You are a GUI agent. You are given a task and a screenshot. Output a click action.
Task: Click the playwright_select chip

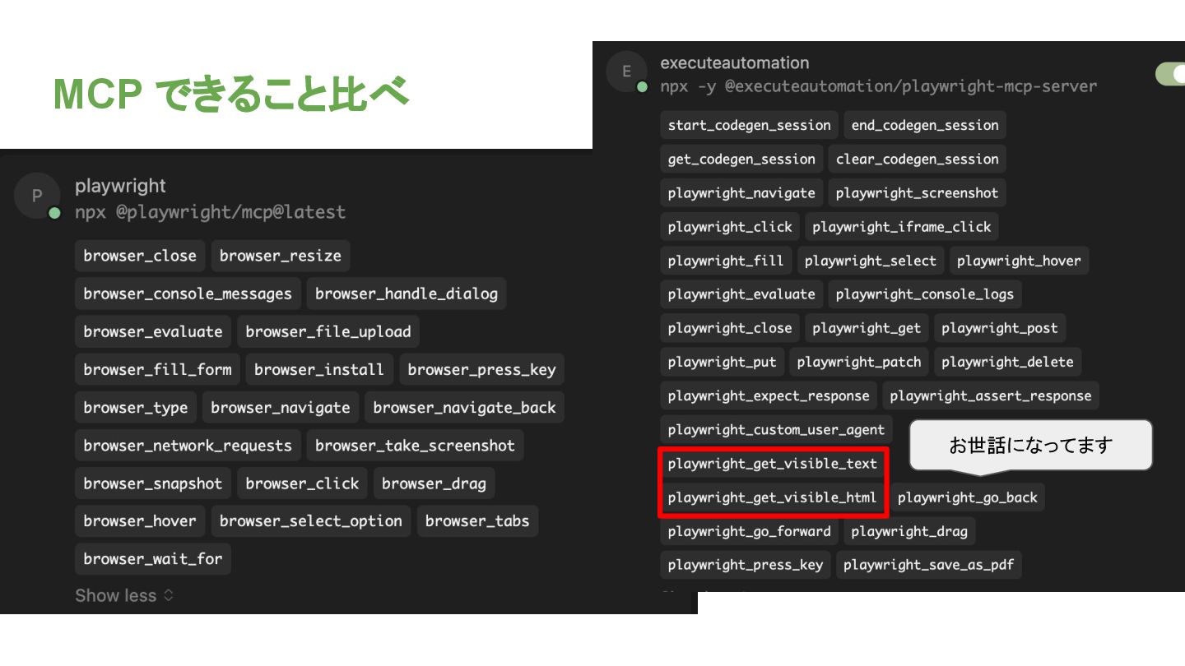[x=871, y=260]
